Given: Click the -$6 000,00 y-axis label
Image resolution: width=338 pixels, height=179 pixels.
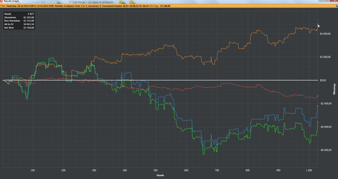Looking at the screenshot, I should tap(325, 150).
